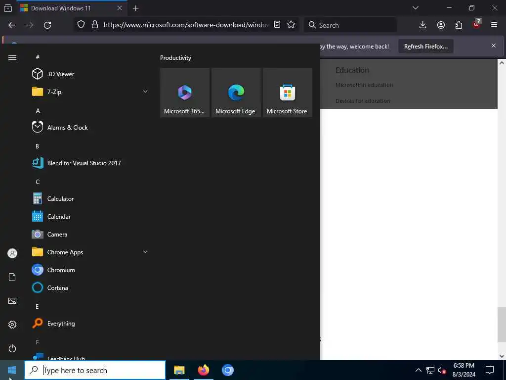
Task: Open the user account icon in Start
Action: [x=12, y=253]
